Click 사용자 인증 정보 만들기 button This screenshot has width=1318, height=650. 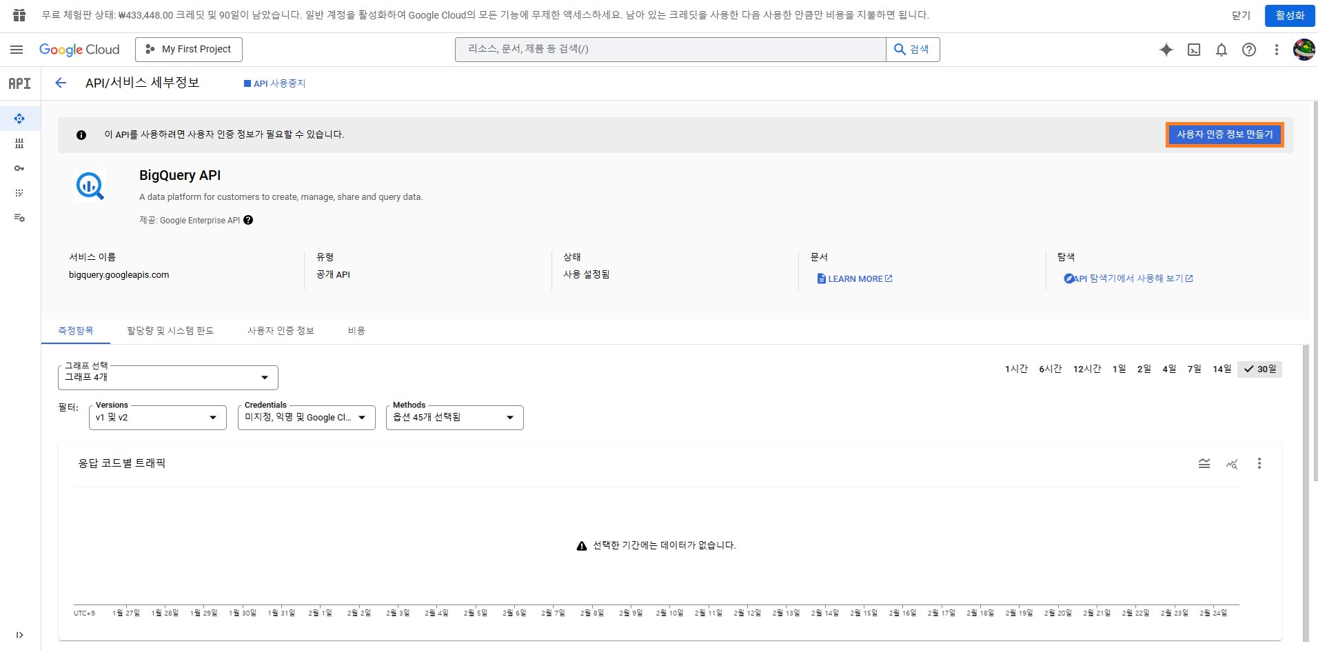point(1225,134)
